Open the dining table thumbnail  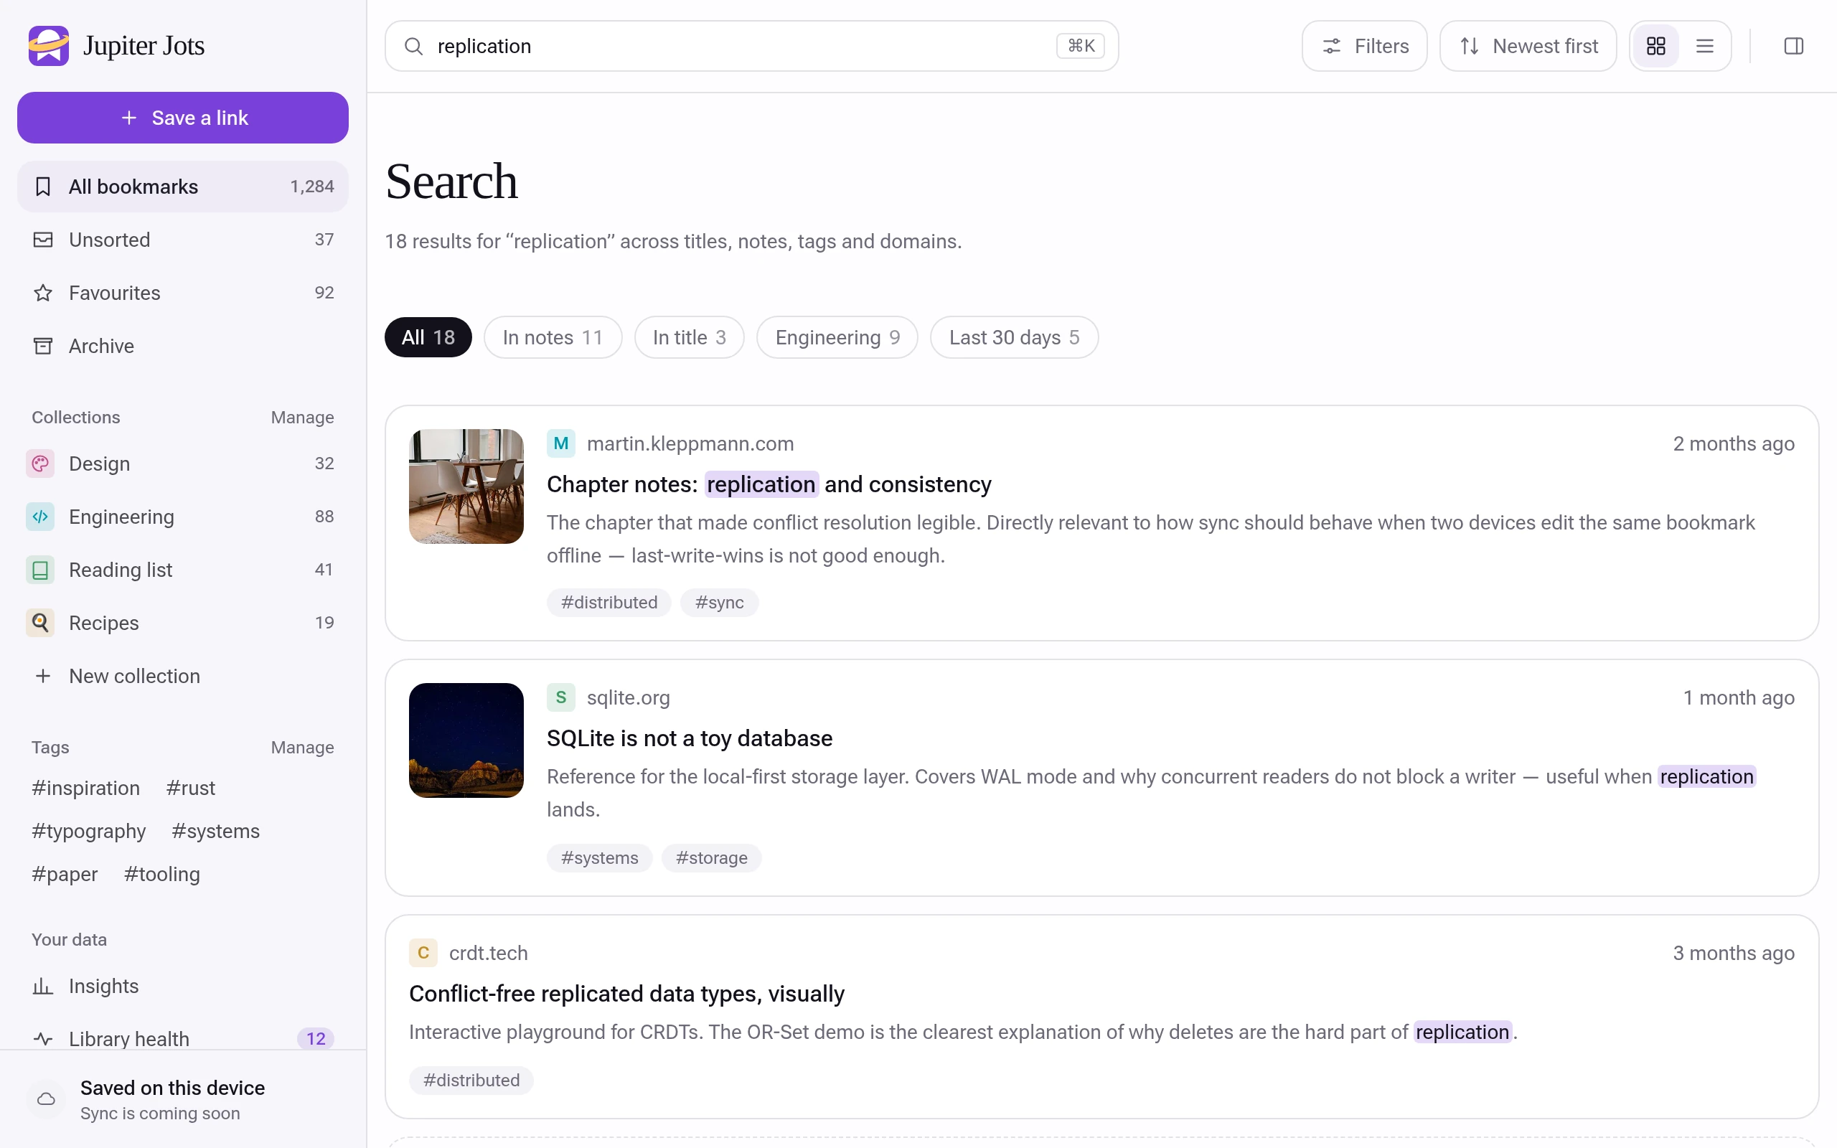[x=466, y=486]
